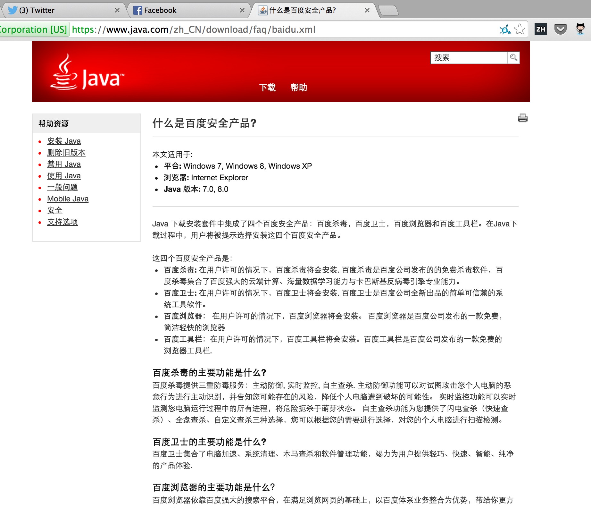Viewport: 591px width, 508px height.
Task: Open the 删除旧版本 sidebar link
Action: (66, 153)
